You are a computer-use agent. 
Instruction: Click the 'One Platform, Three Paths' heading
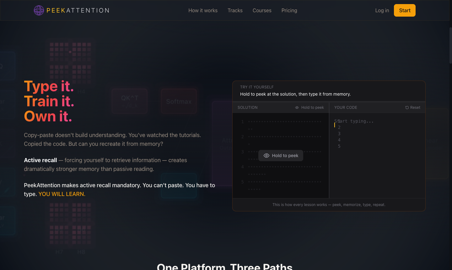click(225, 267)
